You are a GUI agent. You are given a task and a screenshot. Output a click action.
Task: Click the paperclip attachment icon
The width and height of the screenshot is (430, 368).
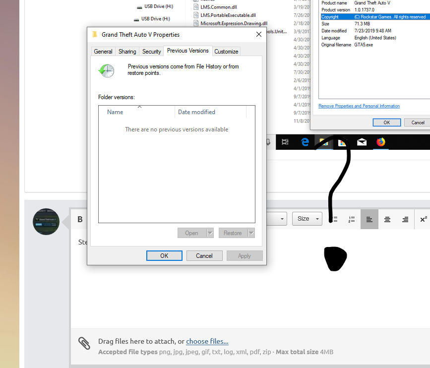(84, 343)
